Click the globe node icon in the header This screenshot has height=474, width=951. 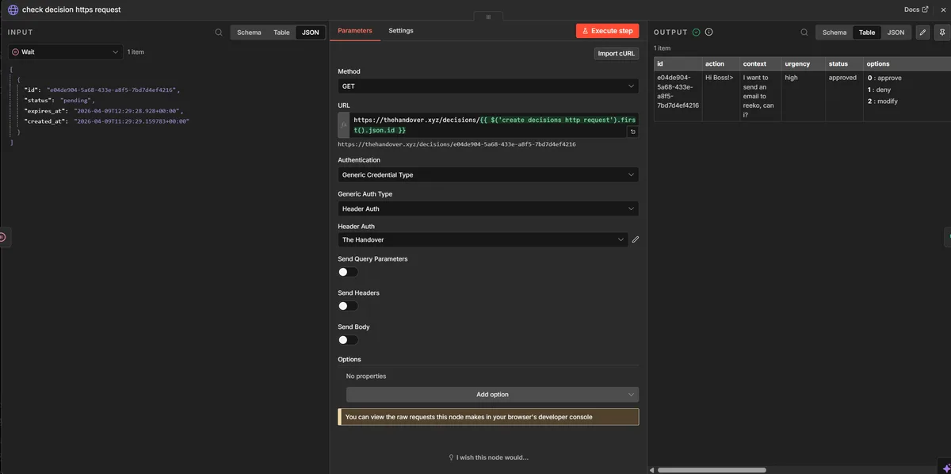(x=12, y=10)
